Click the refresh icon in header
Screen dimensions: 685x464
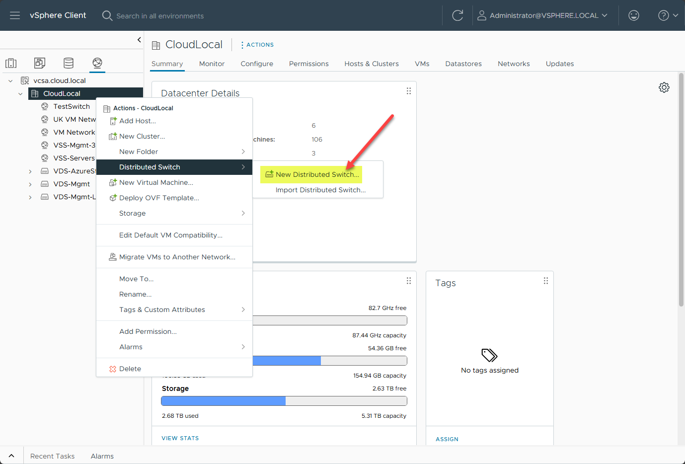point(457,15)
